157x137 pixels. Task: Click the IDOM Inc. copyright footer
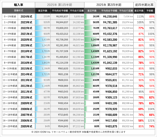[78, 132]
